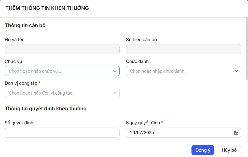Select the Họ và tên field
Image resolution: width=248 pixels, height=157 pixels.
[x=62, y=49]
